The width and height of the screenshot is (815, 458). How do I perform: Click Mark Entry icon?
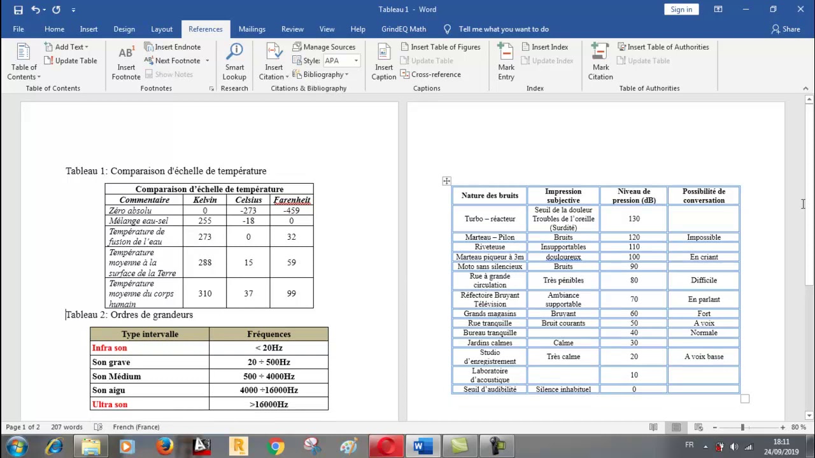tap(506, 62)
